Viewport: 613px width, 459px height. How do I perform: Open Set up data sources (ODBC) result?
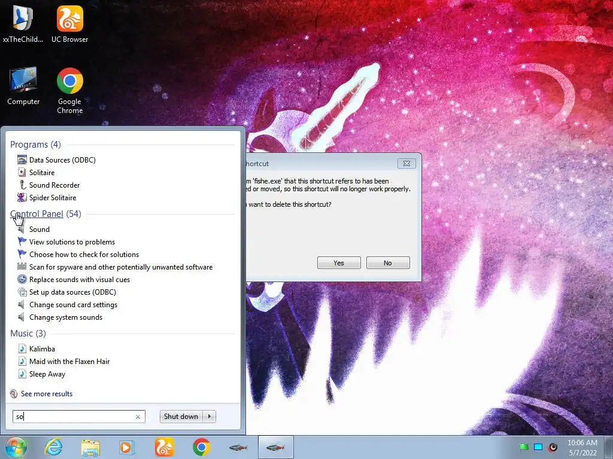click(72, 292)
